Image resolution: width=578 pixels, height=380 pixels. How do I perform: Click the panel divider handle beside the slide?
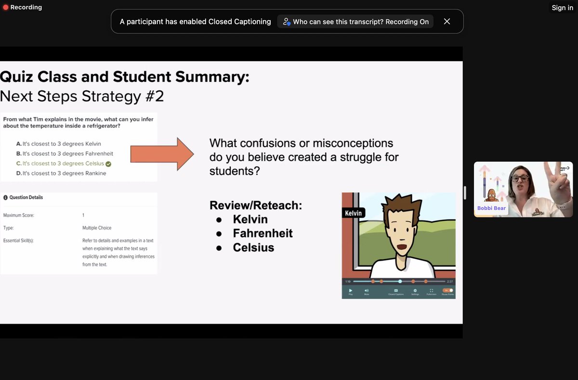click(x=465, y=193)
